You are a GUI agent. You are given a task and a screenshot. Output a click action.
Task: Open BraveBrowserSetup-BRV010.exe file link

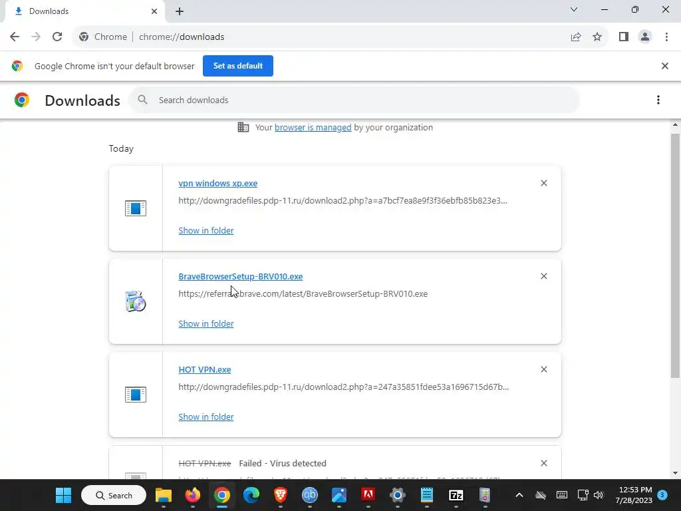coord(240,277)
